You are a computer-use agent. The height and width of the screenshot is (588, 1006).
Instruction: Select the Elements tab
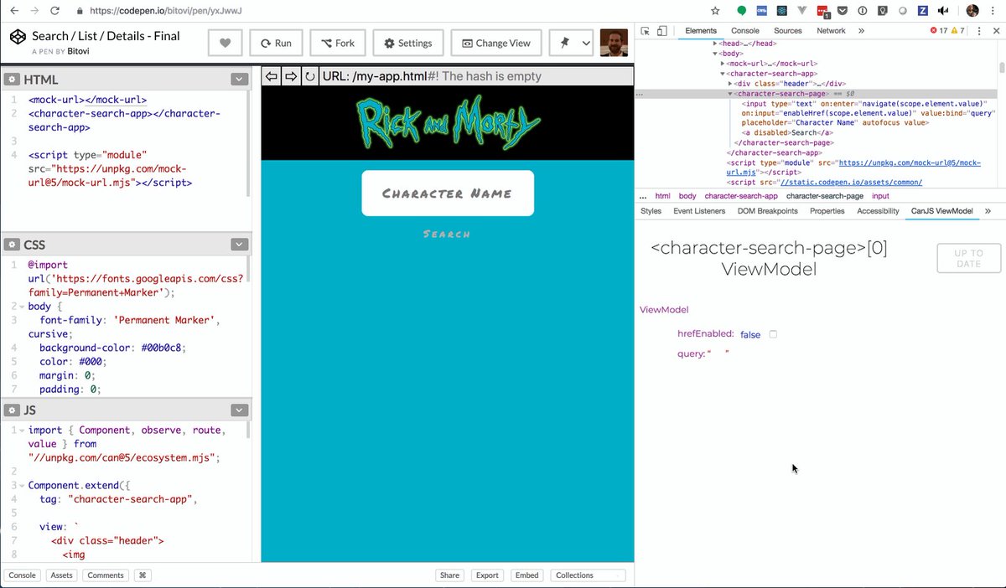(701, 31)
